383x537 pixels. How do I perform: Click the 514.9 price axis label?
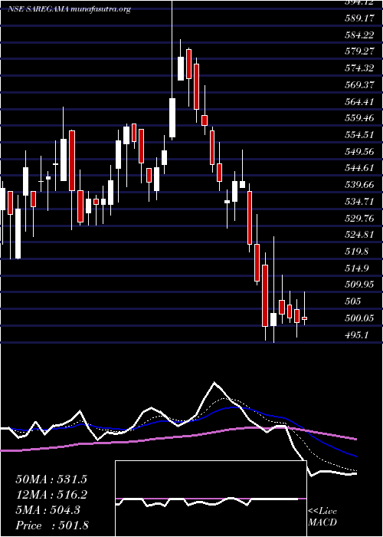356,268
